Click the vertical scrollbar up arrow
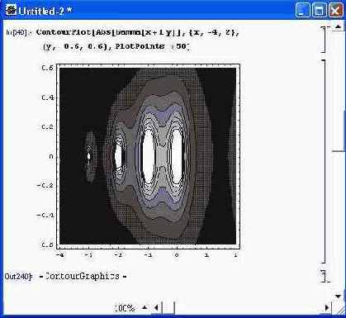The image size is (346, 318). click(x=339, y=26)
